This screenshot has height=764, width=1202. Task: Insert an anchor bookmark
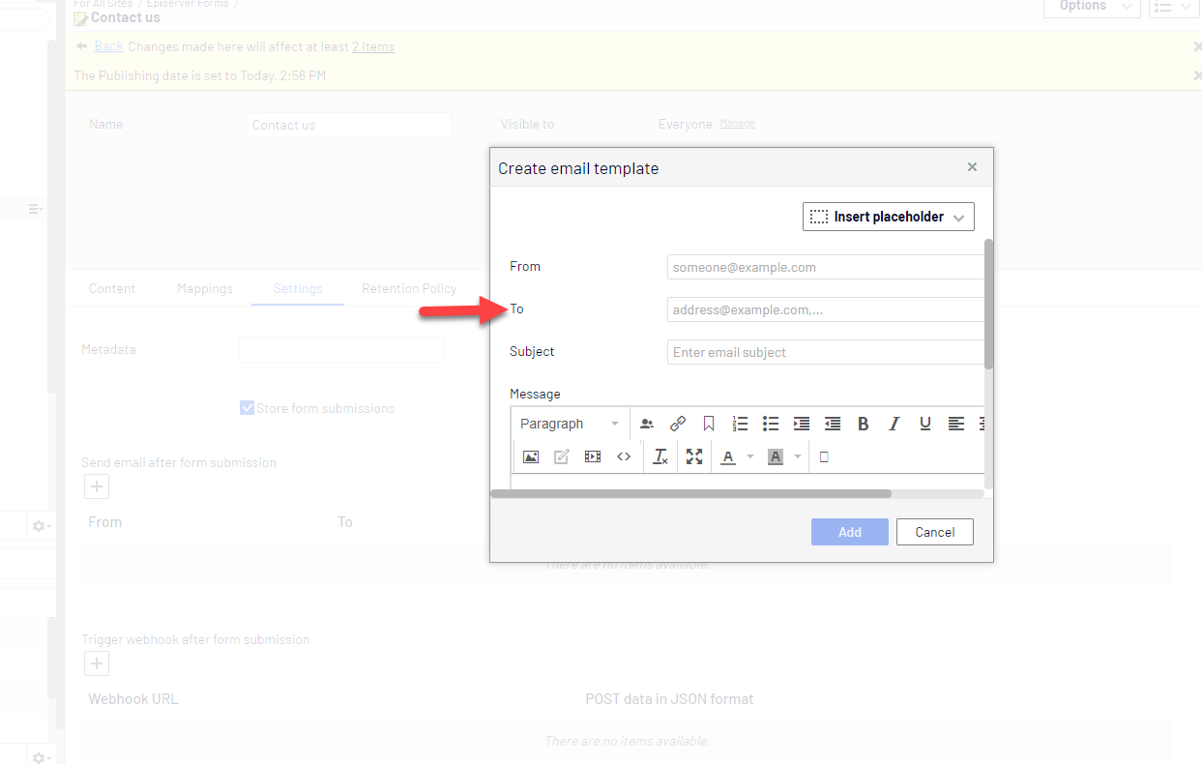pyautogui.click(x=709, y=424)
